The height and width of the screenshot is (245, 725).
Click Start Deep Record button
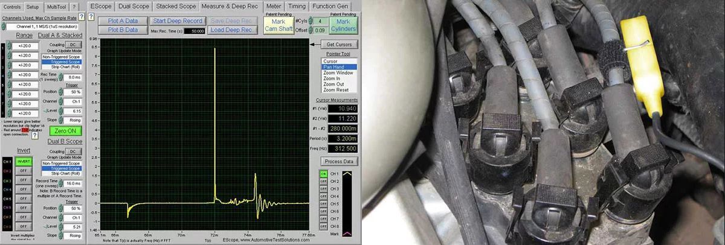coord(177,21)
